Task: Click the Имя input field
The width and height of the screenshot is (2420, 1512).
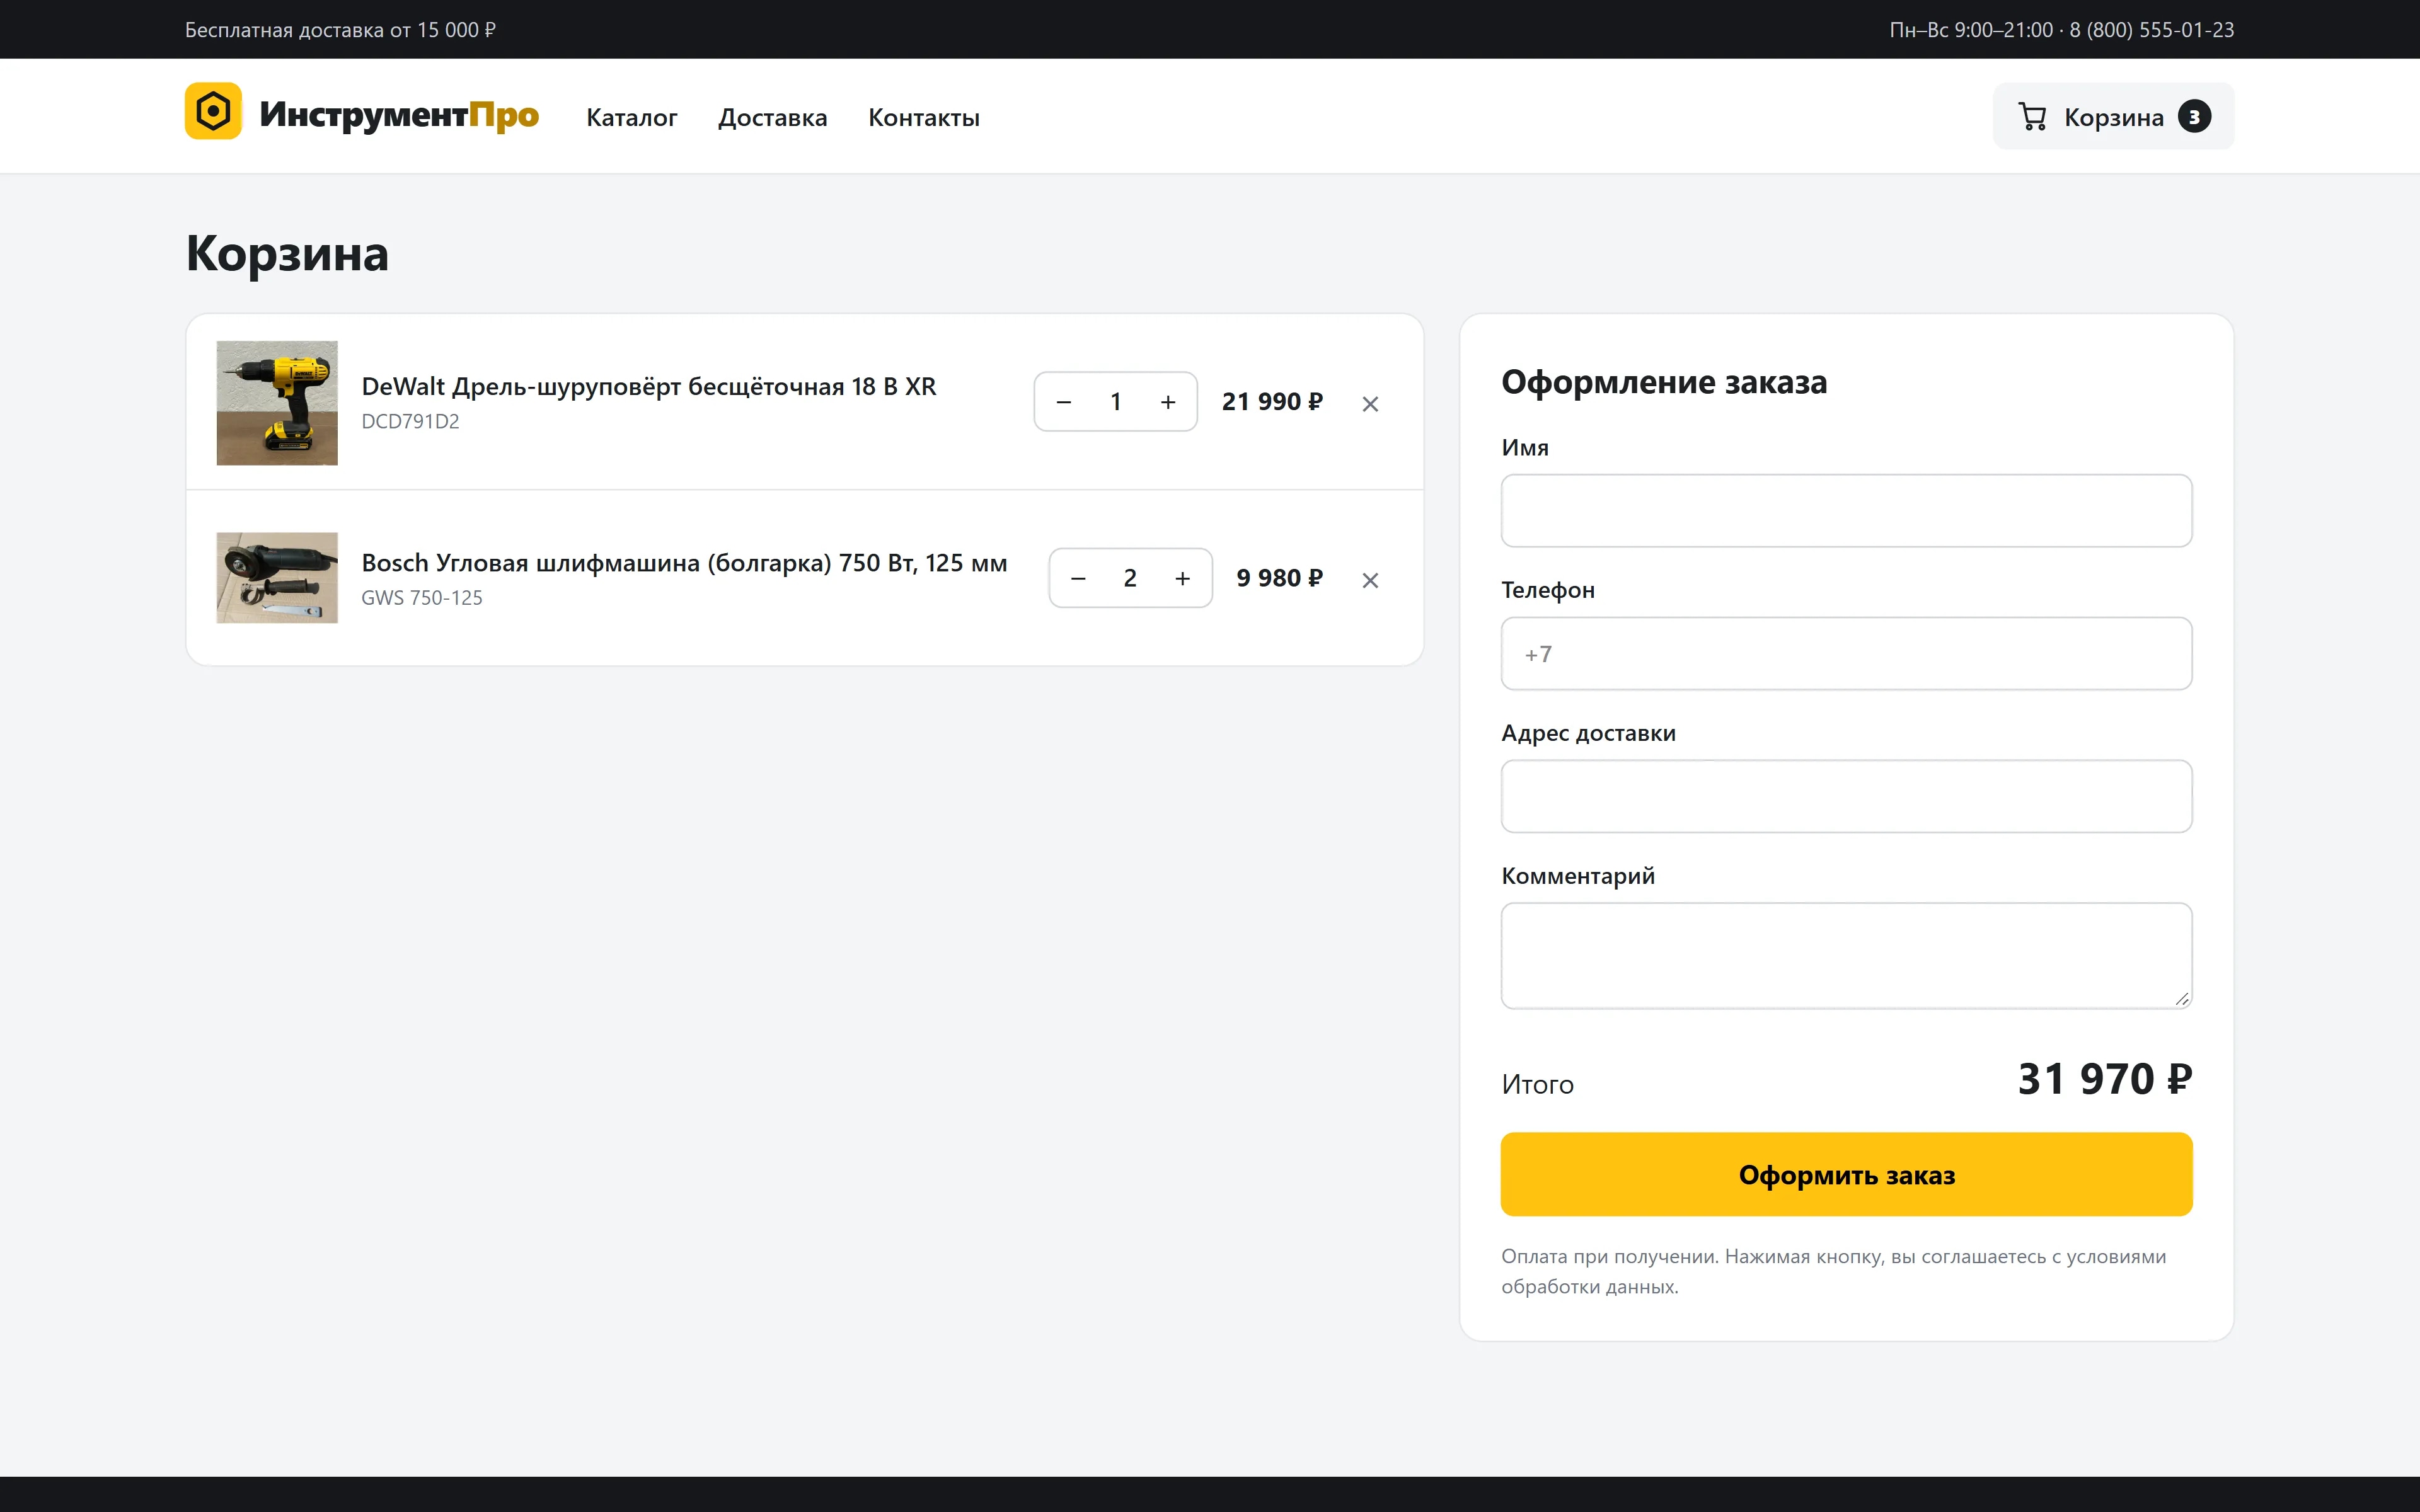Action: point(1846,511)
